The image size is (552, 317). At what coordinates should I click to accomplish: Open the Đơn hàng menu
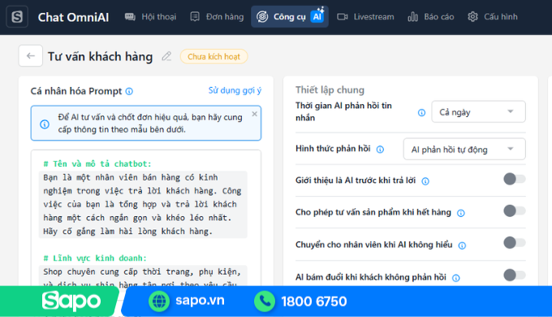tap(217, 17)
